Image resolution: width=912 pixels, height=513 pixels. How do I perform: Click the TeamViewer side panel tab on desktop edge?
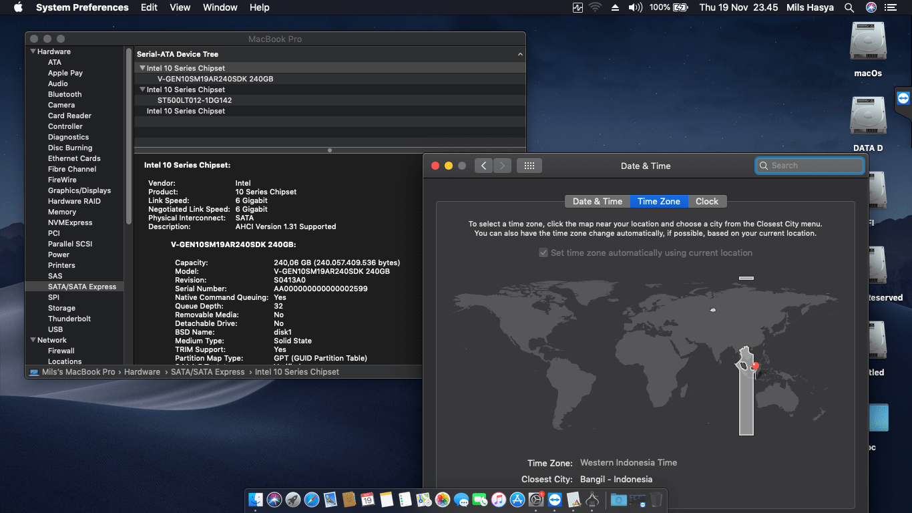pyautogui.click(x=903, y=99)
